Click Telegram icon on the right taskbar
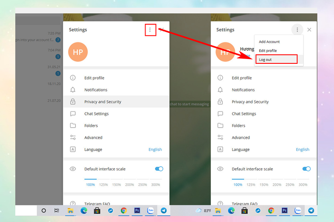 coord(311,210)
